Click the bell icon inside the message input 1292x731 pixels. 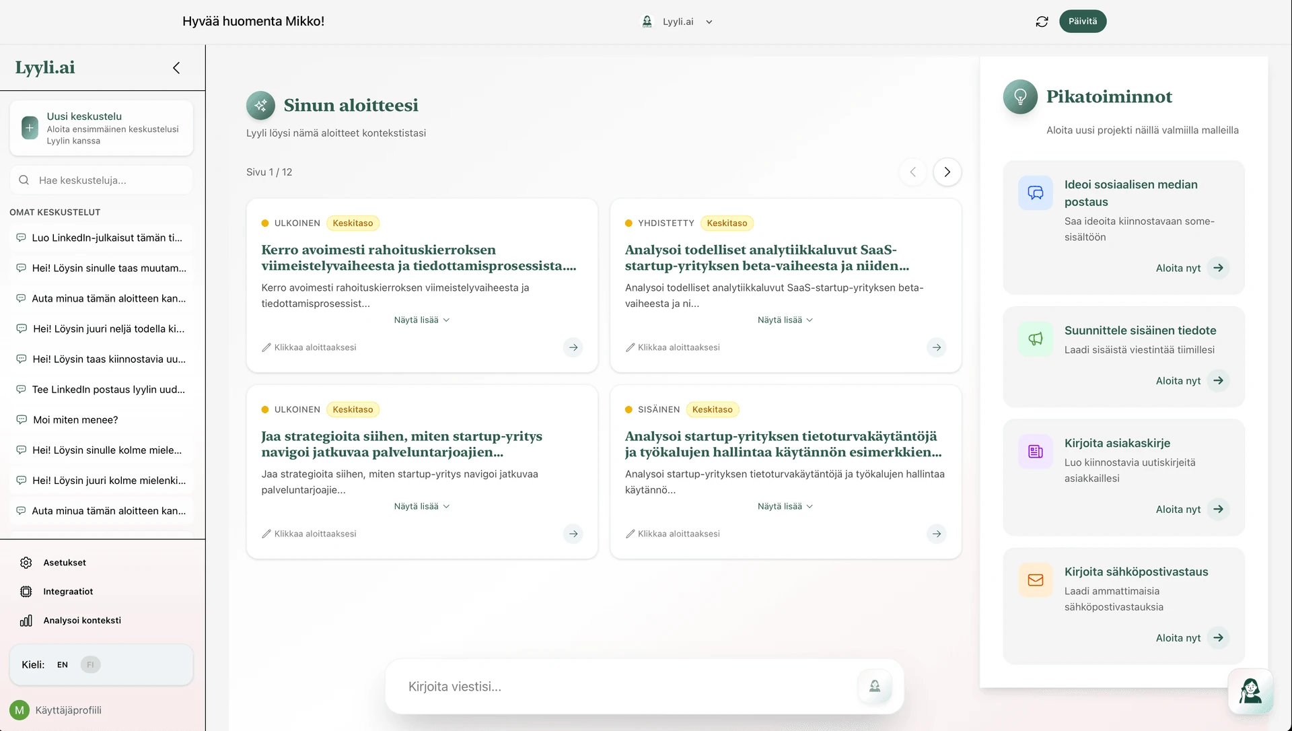point(875,686)
